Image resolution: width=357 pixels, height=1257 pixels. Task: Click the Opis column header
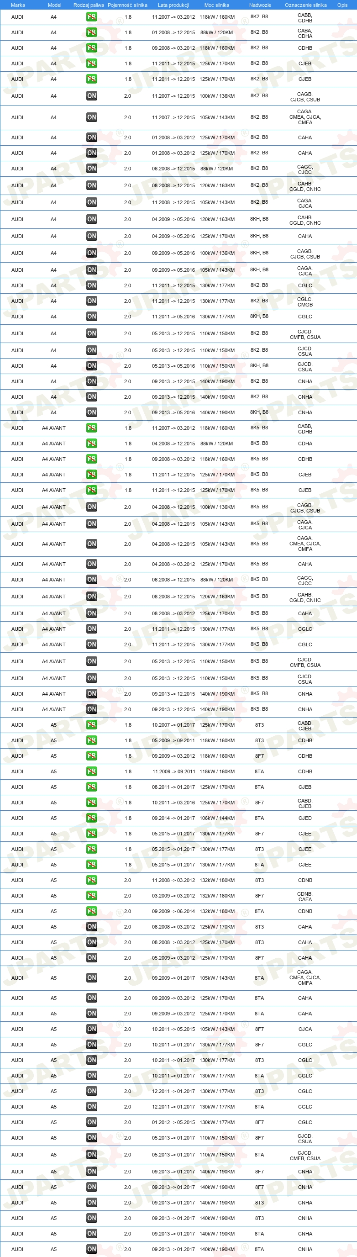(342, 5)
